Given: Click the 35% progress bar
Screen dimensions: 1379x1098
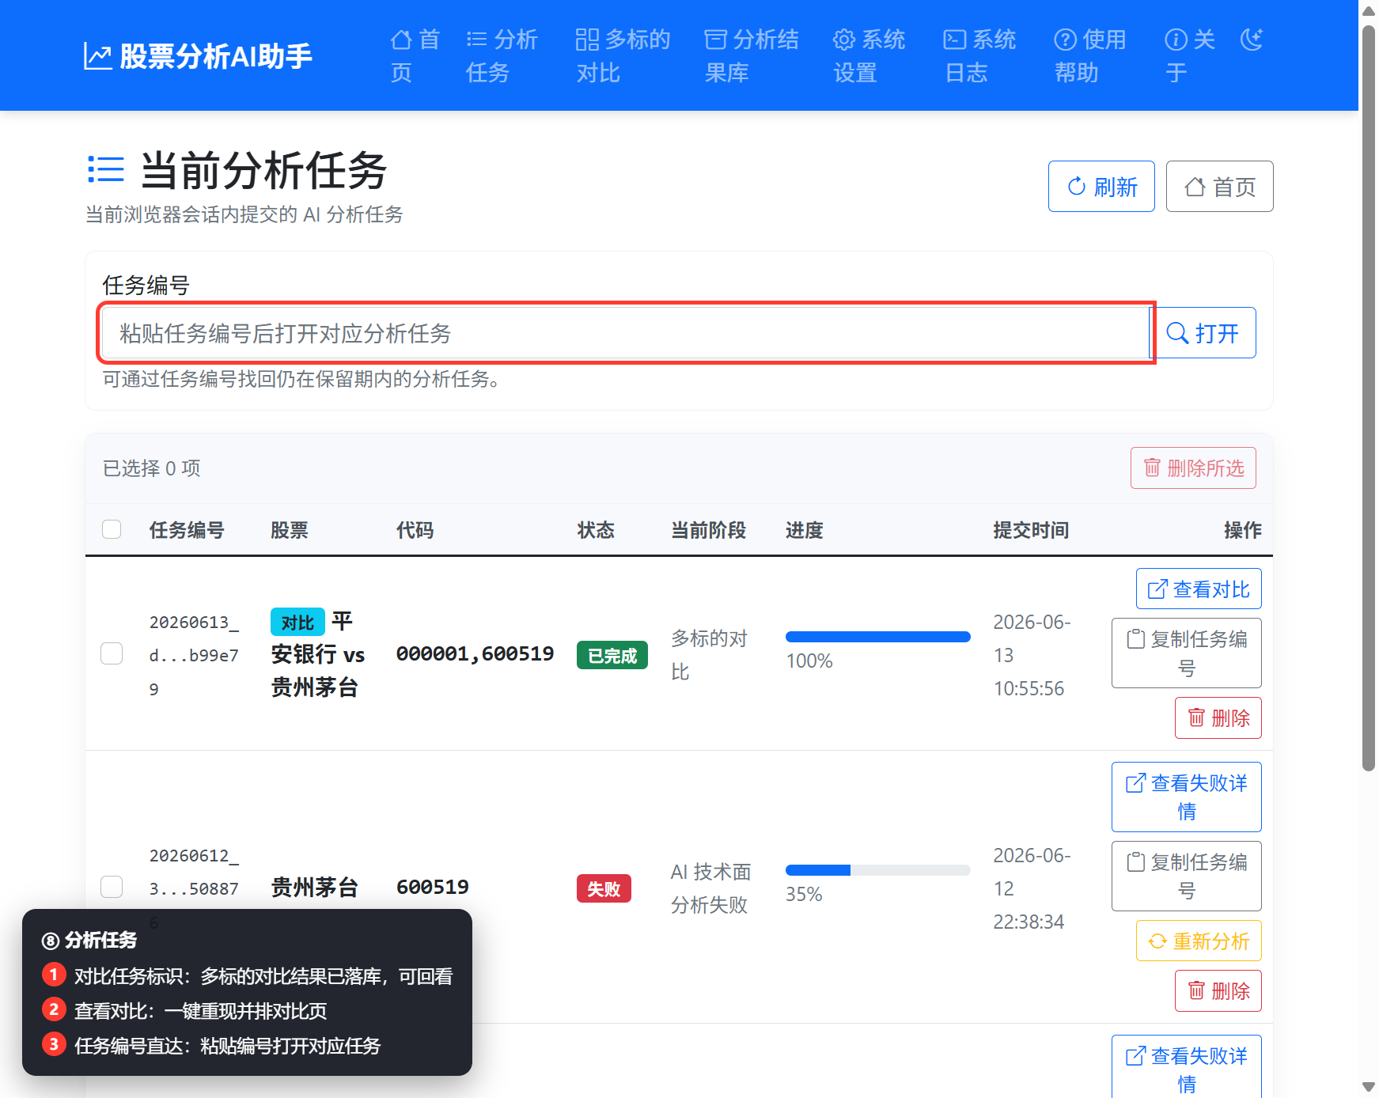Looking at the screenshot, I should (x=878, y=870).
